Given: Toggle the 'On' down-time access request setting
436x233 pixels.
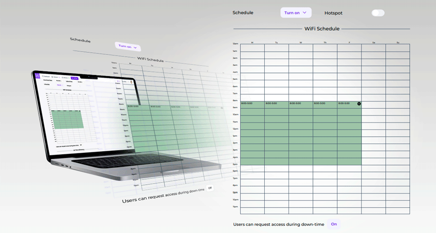Looking at the screenshot, I should click(334, 224).
